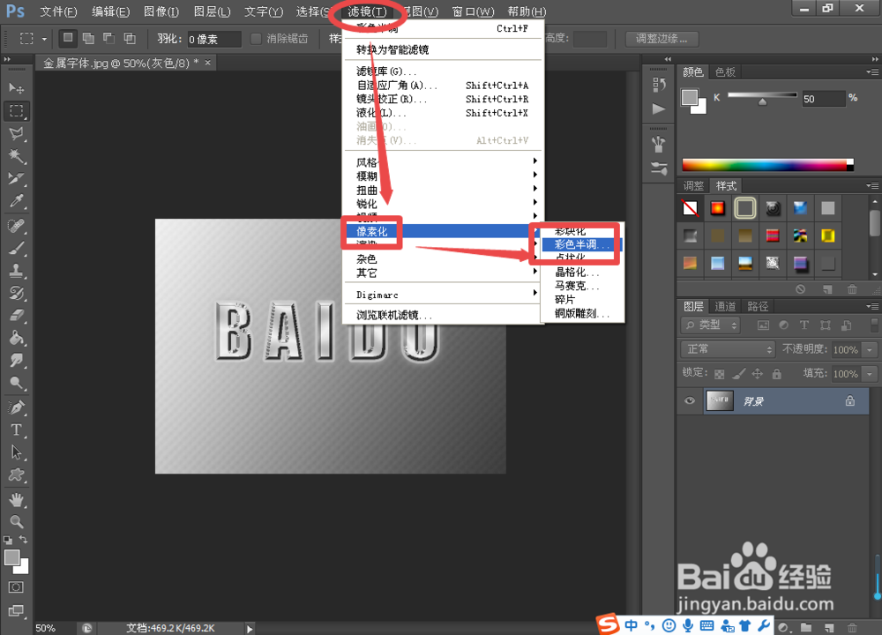Open Styles panel options menu

pyautogui.click(x=872, y=185)
